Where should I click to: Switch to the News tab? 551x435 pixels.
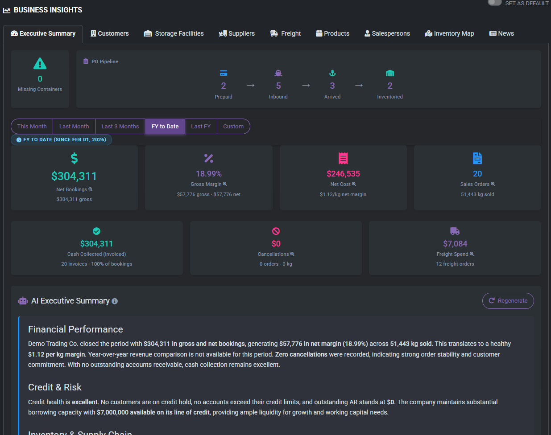[501, 34]
